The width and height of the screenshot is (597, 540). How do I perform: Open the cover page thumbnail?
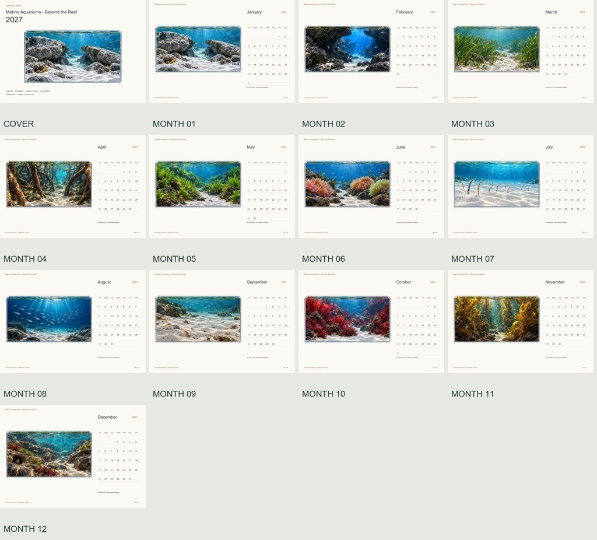click(x=73, y=51)
